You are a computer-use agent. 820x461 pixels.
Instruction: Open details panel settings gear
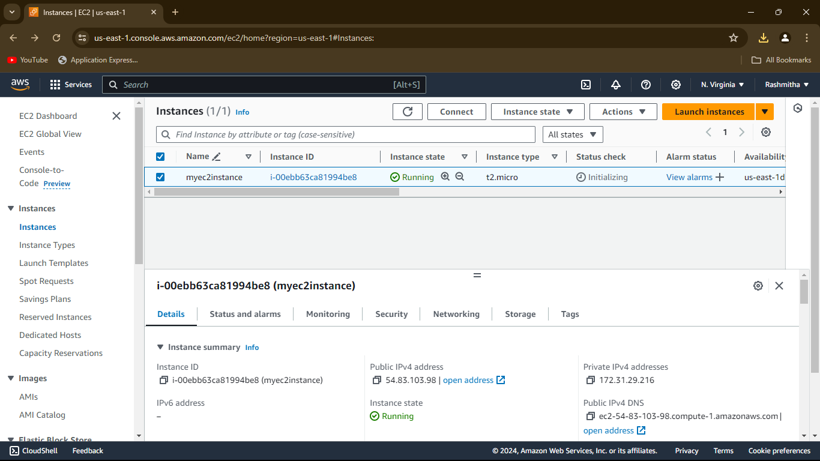coord(758,286)
